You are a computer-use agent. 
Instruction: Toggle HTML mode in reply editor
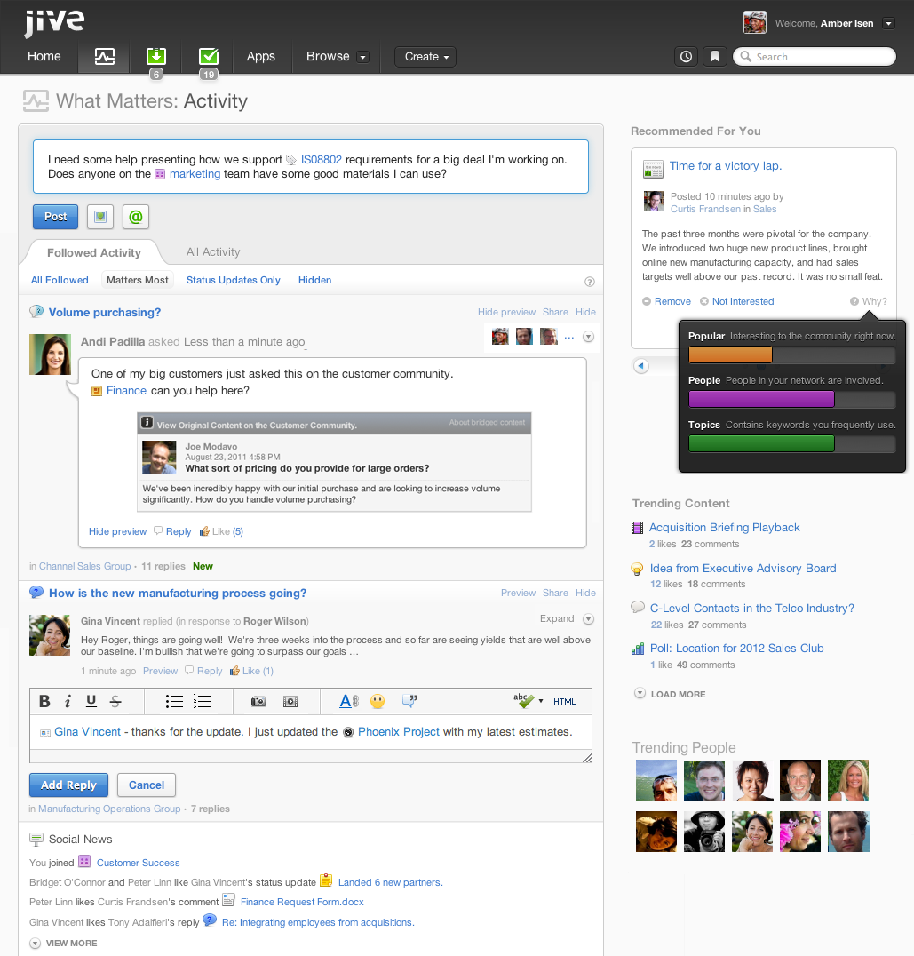[564, 702]
